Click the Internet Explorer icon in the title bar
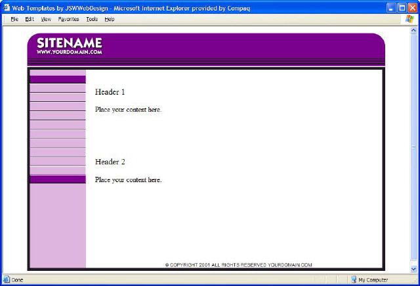This screenshot has width=420, height=286. click(6, 7)
